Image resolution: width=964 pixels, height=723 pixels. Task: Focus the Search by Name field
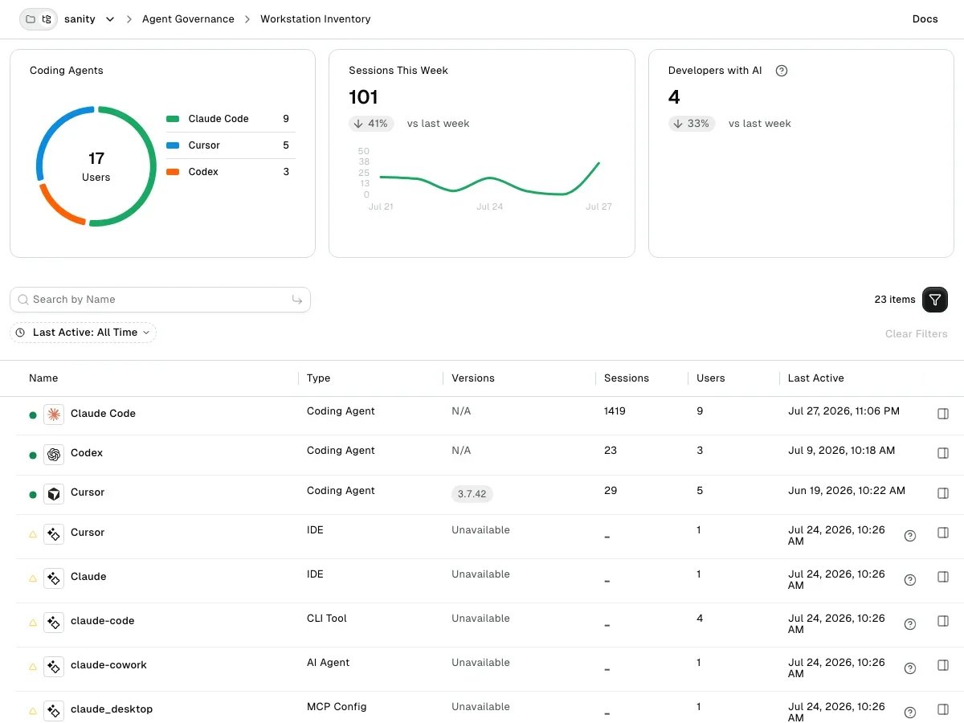(160, 300)
